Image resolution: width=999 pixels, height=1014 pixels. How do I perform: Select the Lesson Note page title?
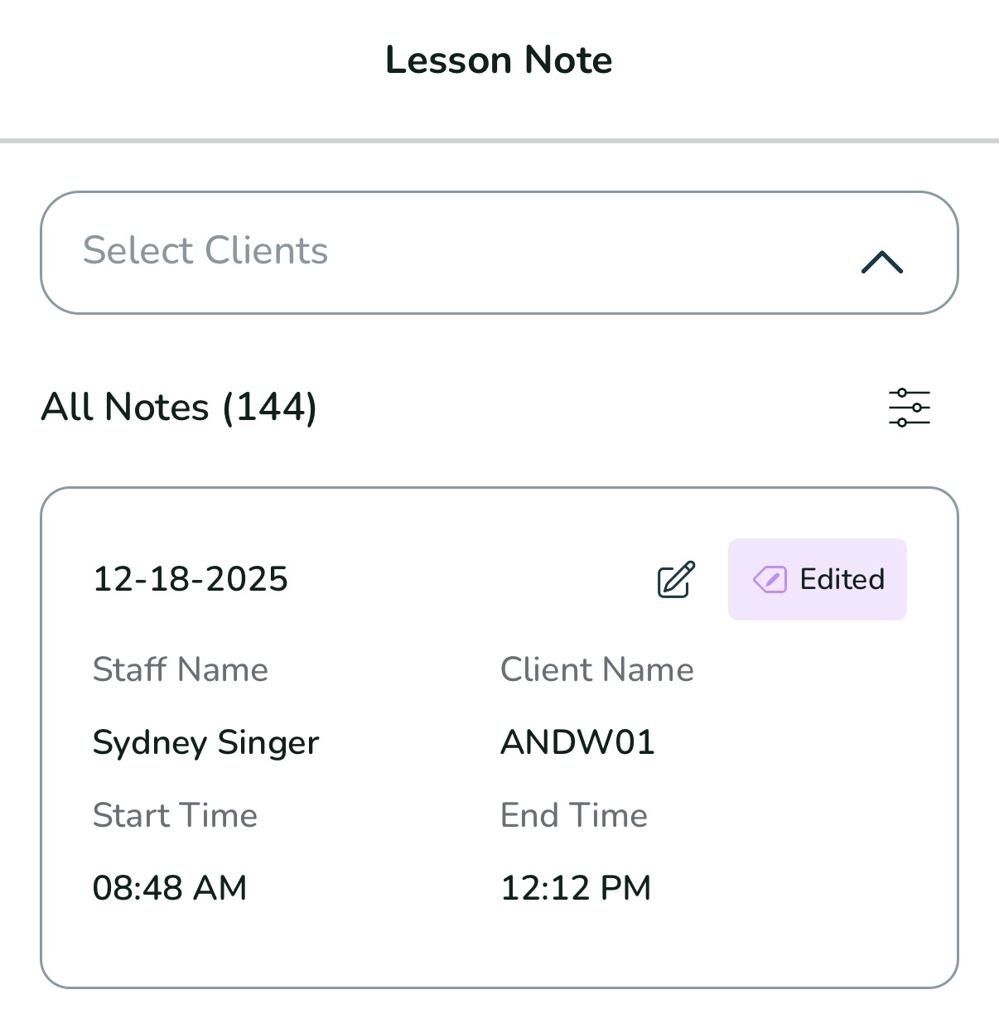tap(499, 60)
